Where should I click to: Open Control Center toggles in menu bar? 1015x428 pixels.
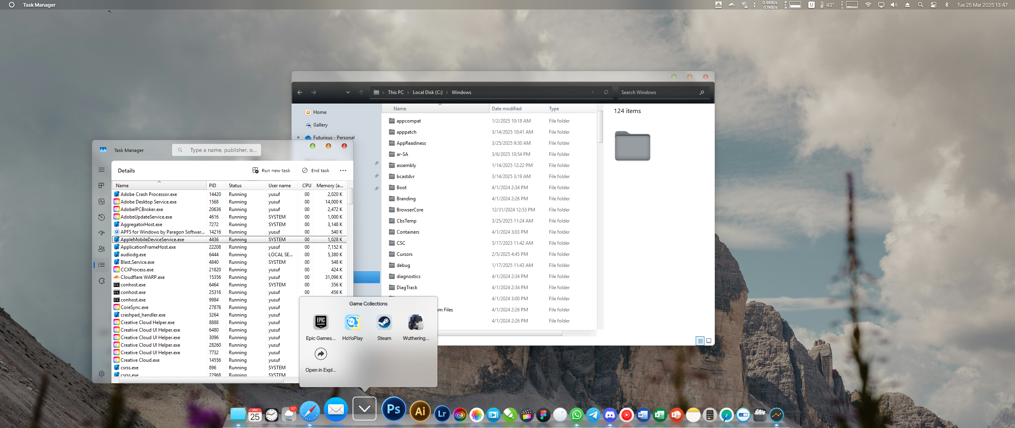pos(934,5)
